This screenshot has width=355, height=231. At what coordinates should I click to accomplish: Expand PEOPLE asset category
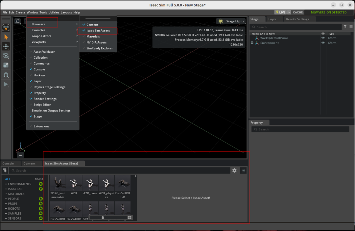pos(6,199)
